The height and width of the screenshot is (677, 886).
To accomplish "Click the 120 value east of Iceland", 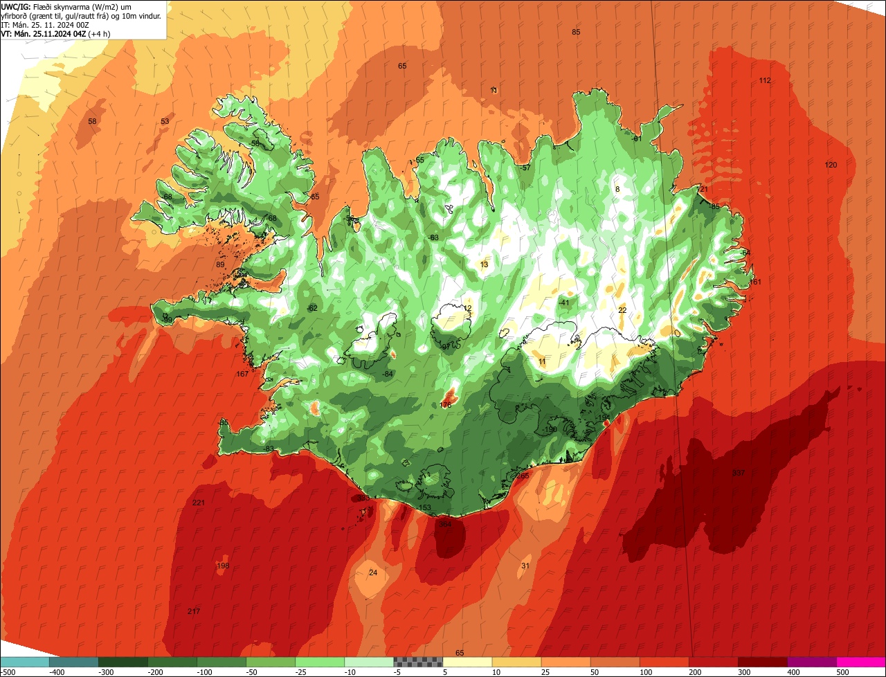I will 831,165.
